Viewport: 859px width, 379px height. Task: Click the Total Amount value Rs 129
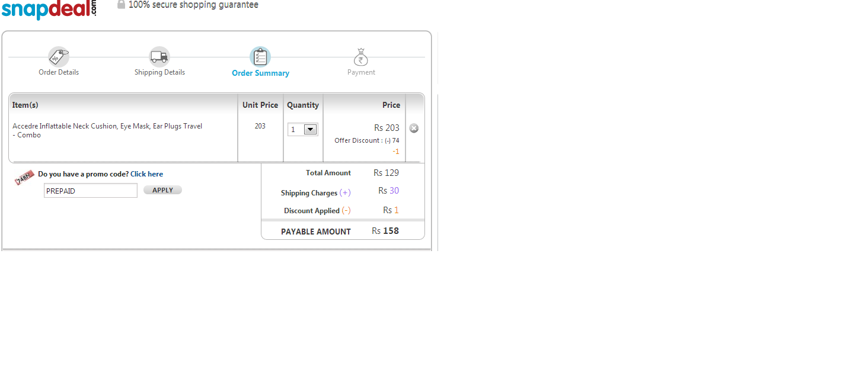pos(386,173)
